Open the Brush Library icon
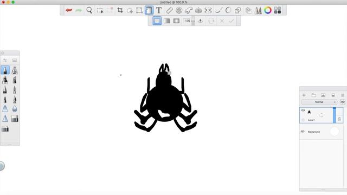The width and height of the screenshot is (347, 195). 15,60
